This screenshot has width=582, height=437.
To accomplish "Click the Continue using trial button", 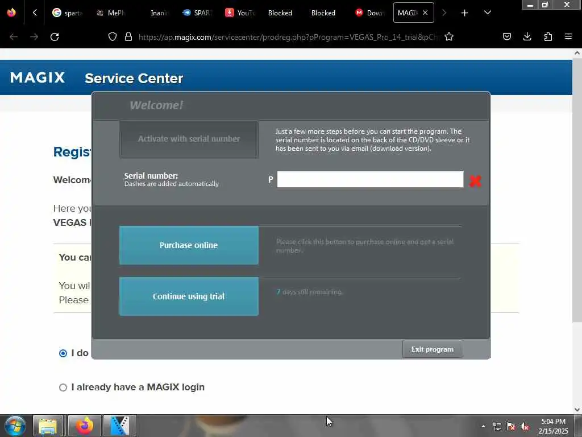I will pos(189,296).
